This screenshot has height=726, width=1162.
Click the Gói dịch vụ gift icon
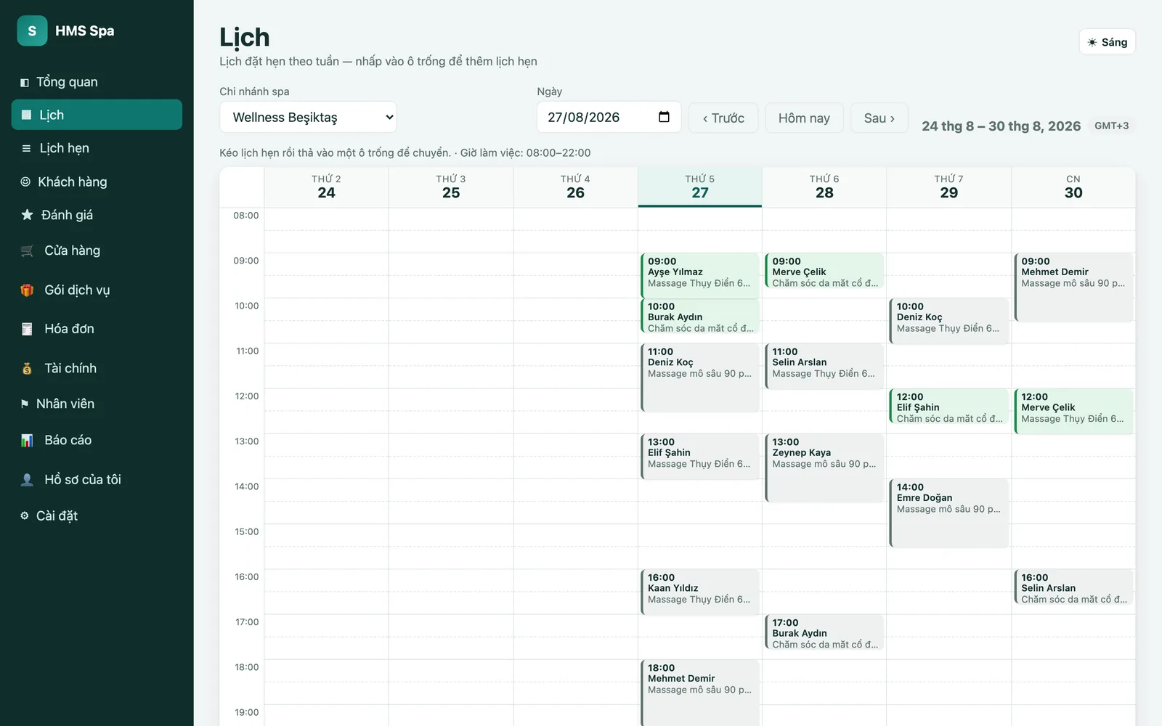(x=27, y=290)
